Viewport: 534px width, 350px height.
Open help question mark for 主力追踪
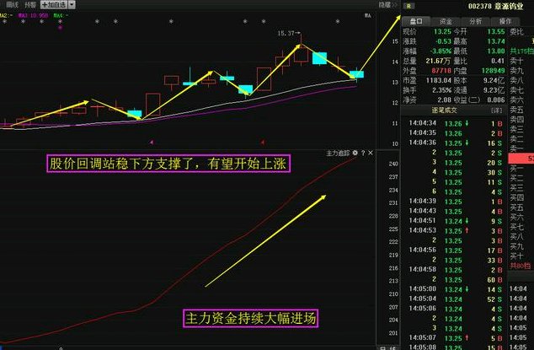coord(363,153)
